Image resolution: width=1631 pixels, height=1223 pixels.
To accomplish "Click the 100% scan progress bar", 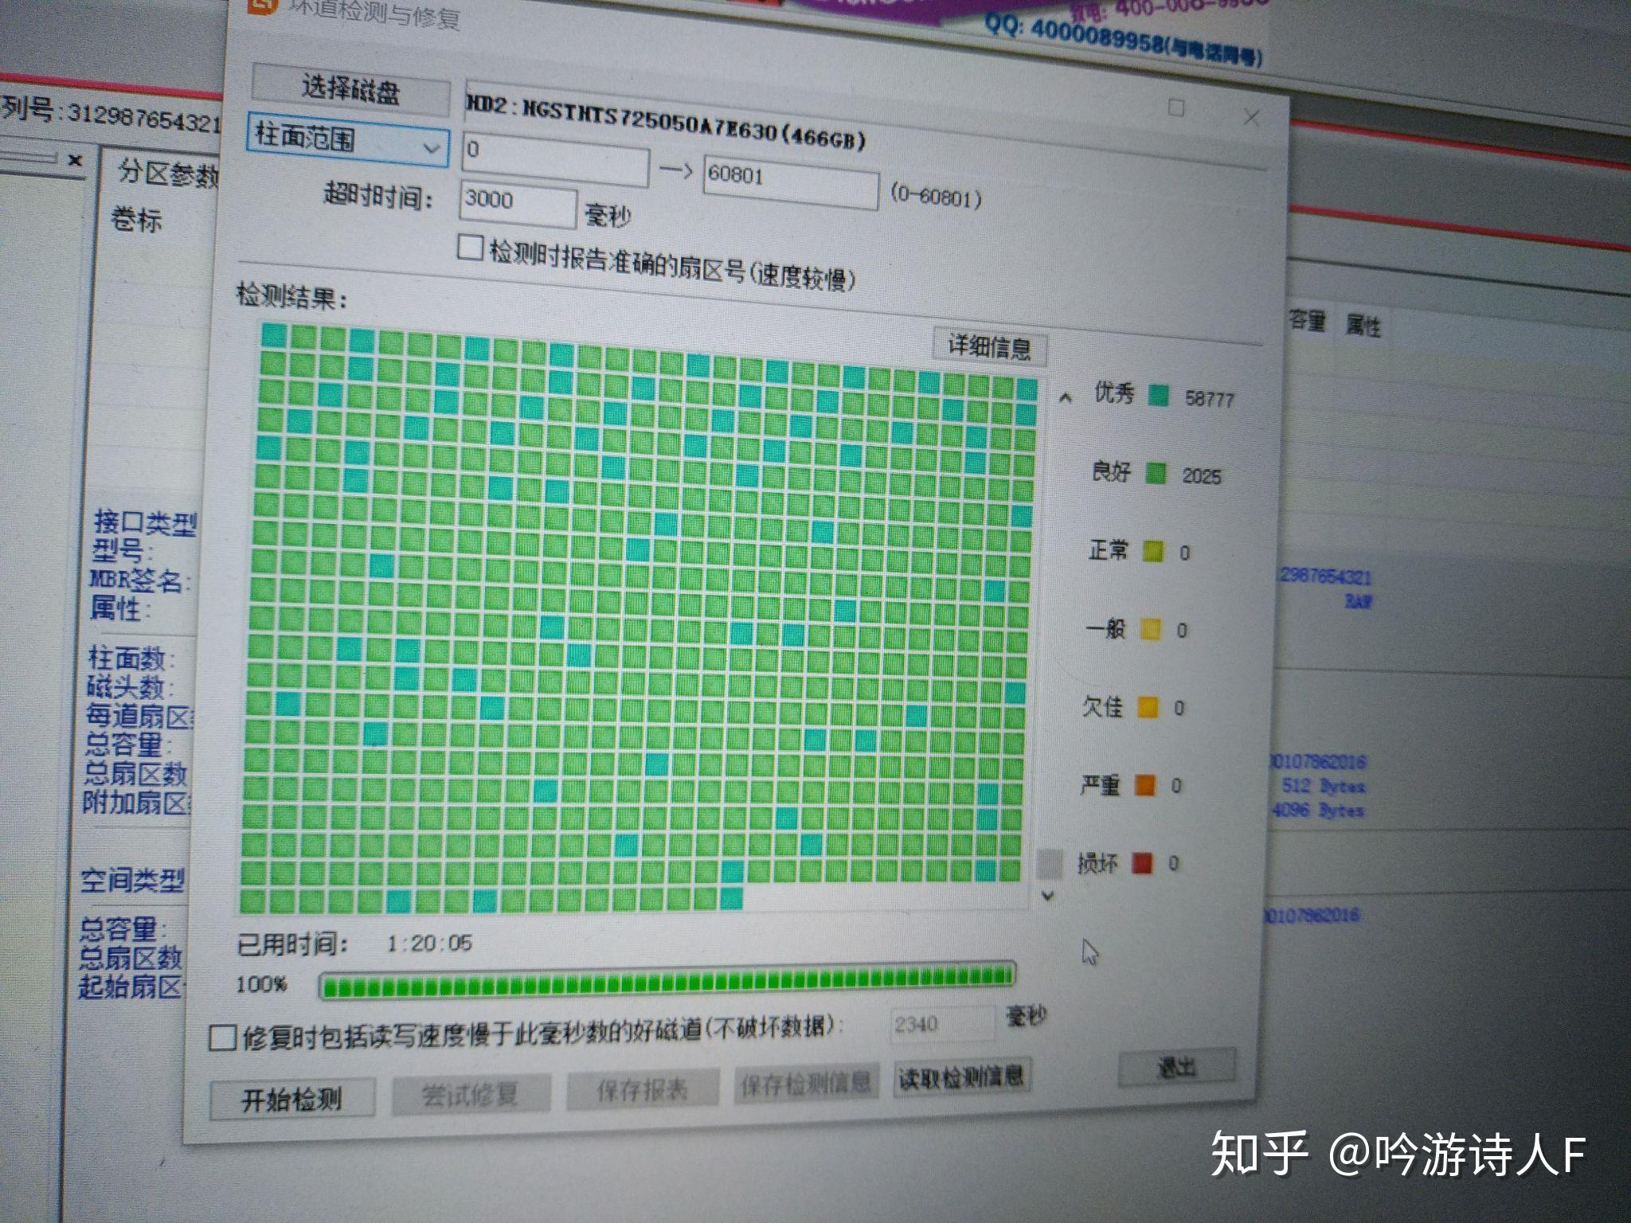I will (667, 981).
